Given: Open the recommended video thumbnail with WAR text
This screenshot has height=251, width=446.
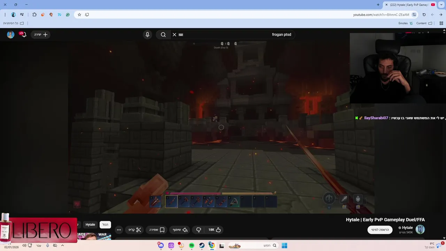Looking at the screenshot, I should click(94, 236).
